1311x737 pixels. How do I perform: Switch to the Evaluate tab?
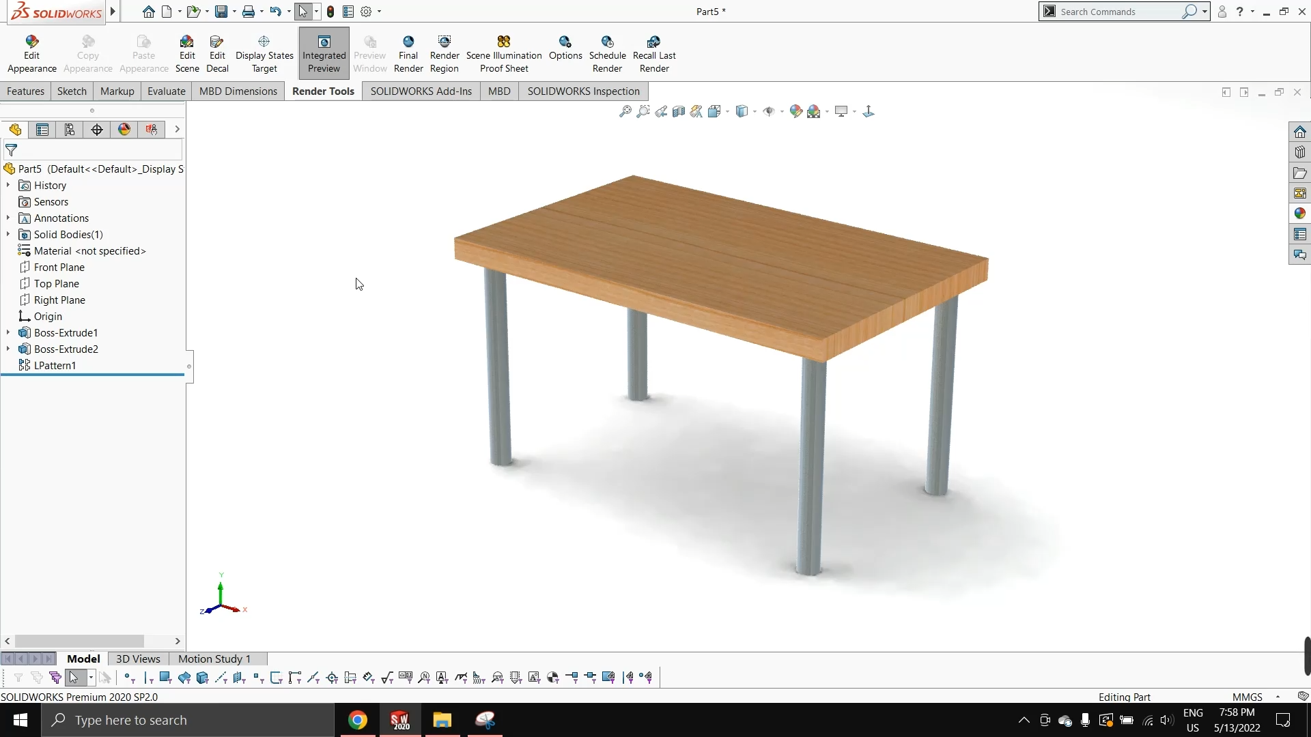coord(166,91)
